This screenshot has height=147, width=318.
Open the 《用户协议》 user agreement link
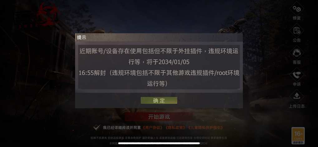(x=153, y=128)
